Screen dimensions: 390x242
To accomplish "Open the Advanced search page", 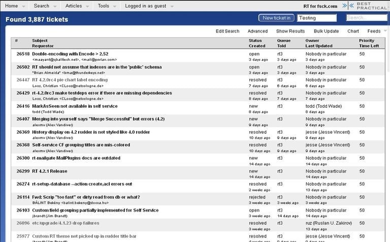I will (x=257, y=31).
